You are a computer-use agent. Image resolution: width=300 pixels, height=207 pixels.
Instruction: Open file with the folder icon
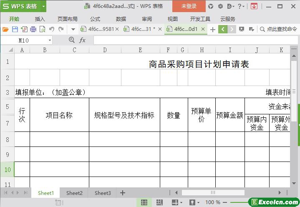[x=5, y=29]
